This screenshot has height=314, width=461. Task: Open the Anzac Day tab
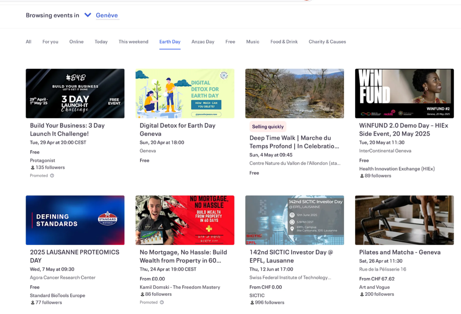203,42
